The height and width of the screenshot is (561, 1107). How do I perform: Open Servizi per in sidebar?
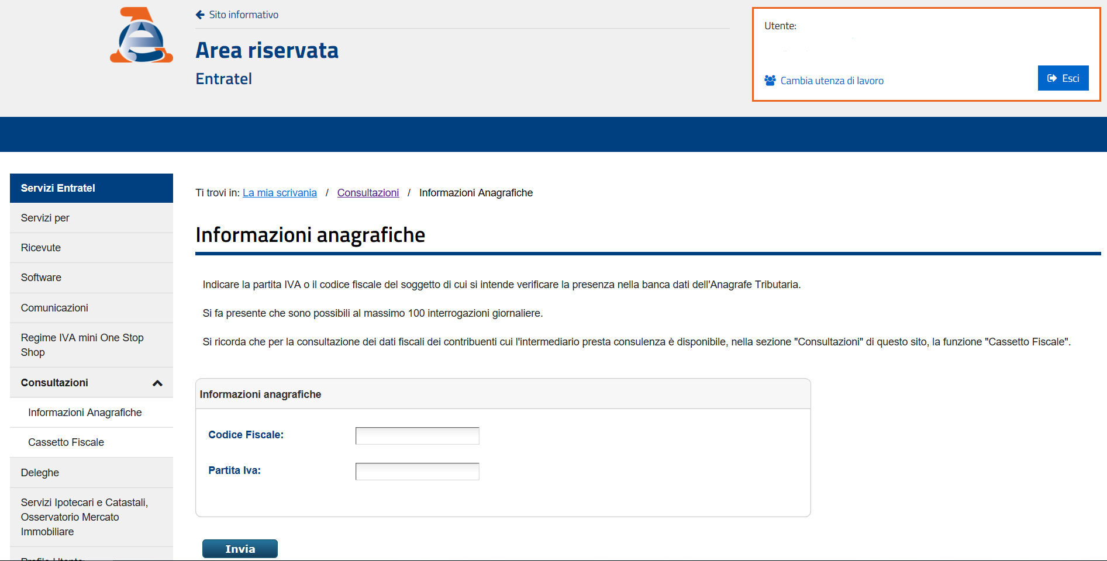45,218
